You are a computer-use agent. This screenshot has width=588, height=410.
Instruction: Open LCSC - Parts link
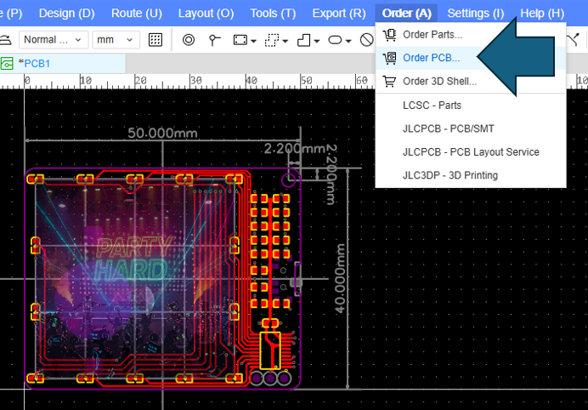[471, 105]
